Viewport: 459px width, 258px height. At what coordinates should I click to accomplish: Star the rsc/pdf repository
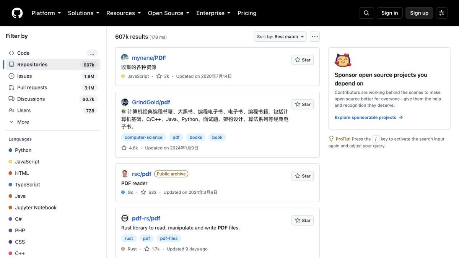coord(303,176)
